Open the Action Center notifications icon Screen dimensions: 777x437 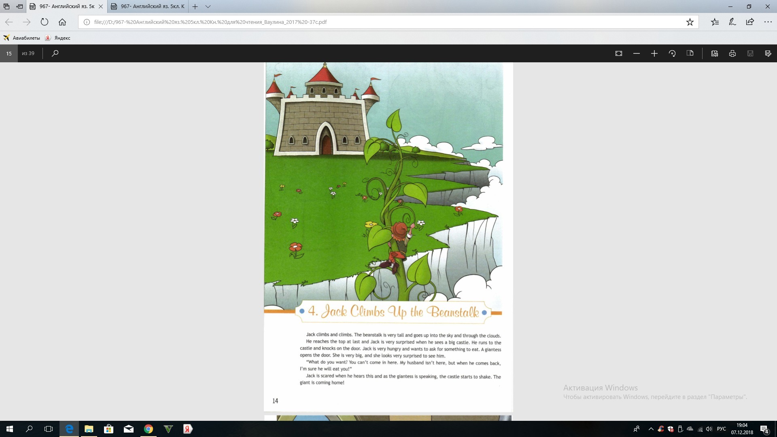click(x=764, y=429)
